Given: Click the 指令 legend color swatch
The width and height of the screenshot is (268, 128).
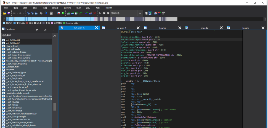Looking at the screenshot, I should tap(27, 23).
